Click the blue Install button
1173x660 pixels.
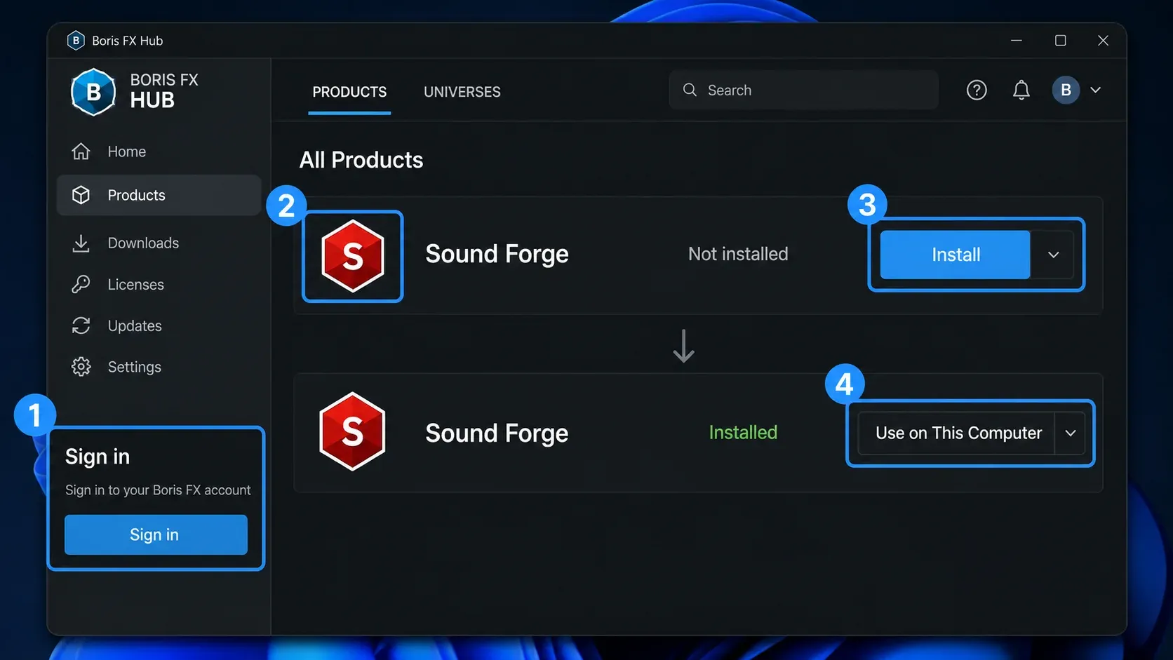pyautogui.click(x=956, y=255)
